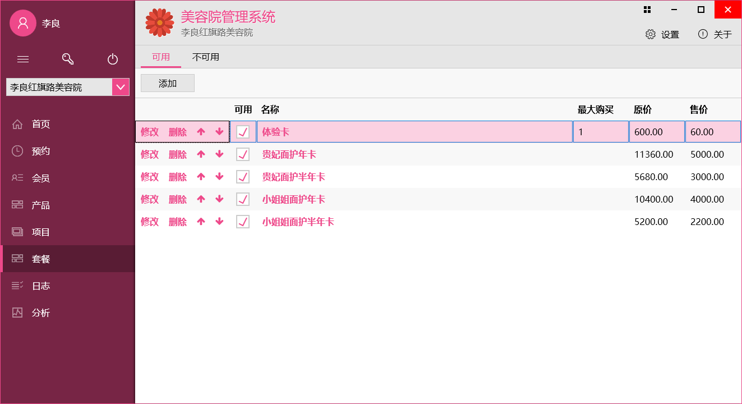Click the grid icon in title bar

click(647, 10)
